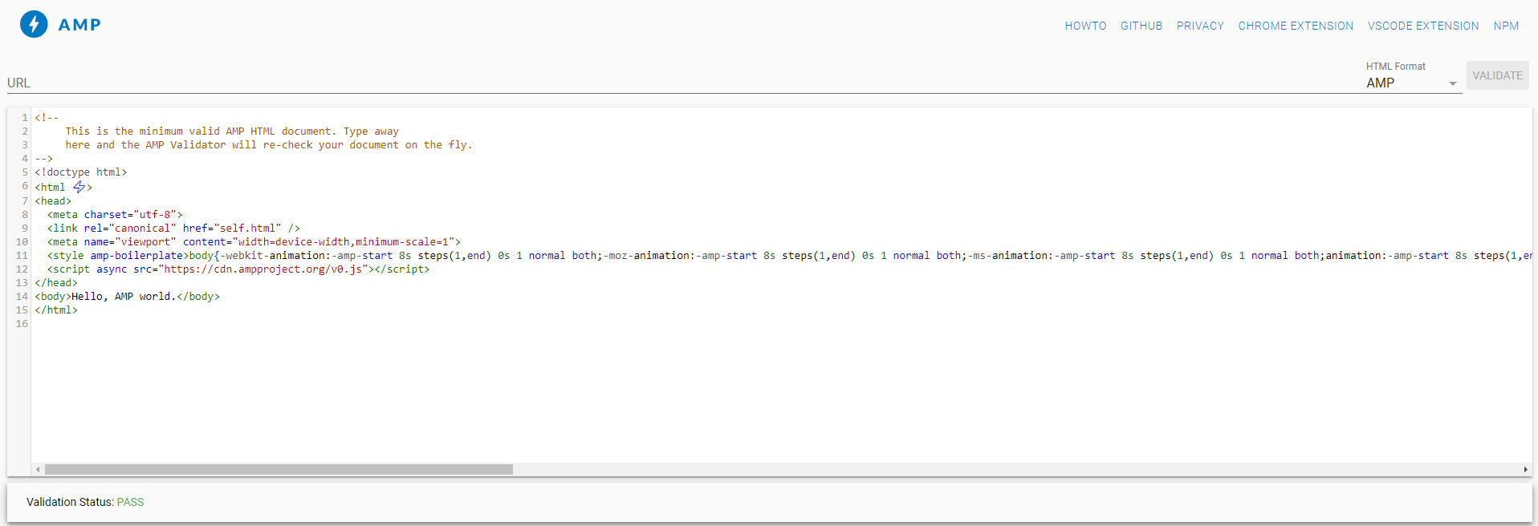The image size is (1538, 526).
Task: Click the '<head>' opening tag line
Action: click(53, 201)
